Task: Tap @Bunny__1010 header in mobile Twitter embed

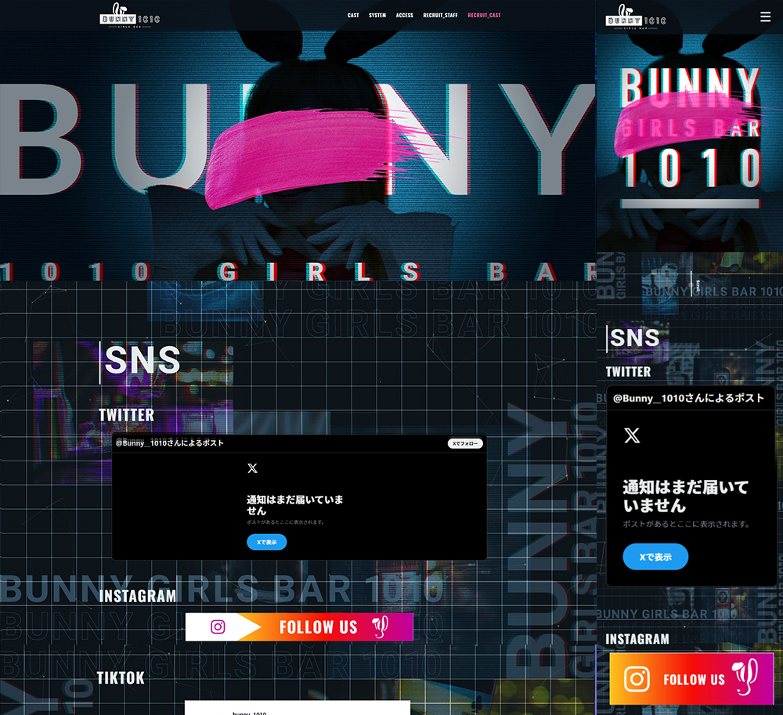Action: pyautogui.click(x=688, y=398)
